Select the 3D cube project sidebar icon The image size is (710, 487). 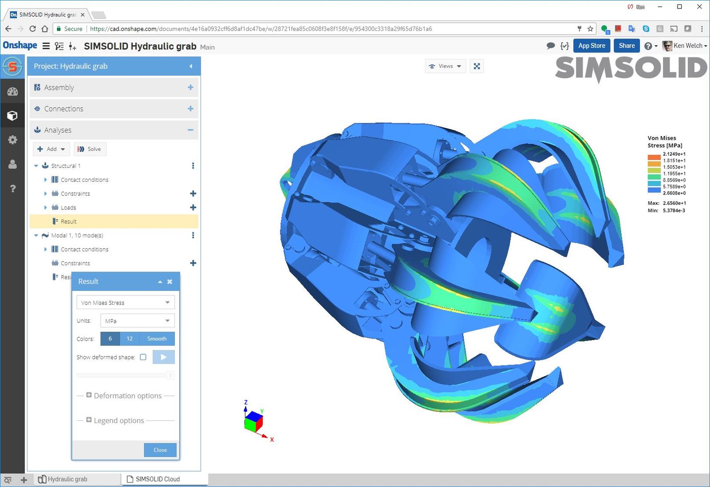pos(12,116)
